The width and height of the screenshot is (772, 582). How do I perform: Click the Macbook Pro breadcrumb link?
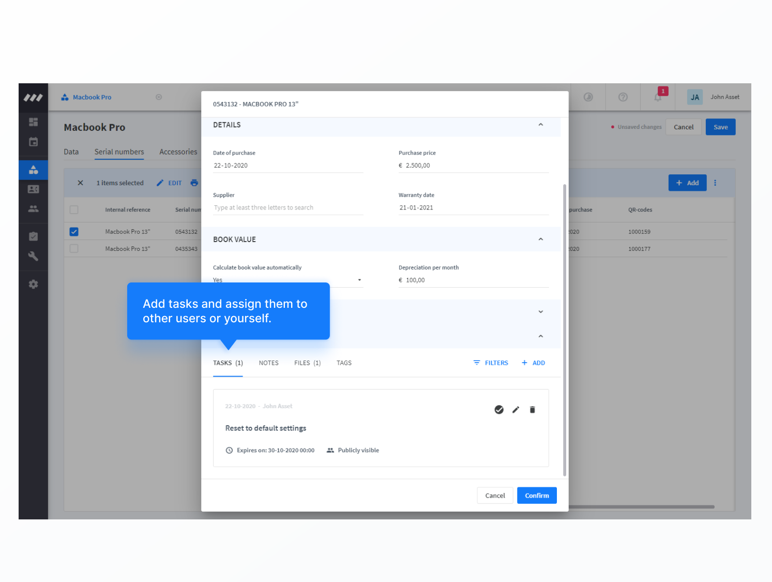(x=92, y=97)
